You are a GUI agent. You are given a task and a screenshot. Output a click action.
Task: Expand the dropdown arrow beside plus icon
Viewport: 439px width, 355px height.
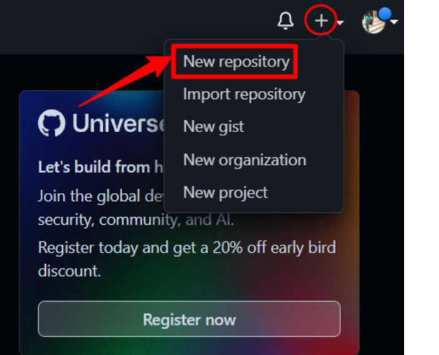click(340, 22)
